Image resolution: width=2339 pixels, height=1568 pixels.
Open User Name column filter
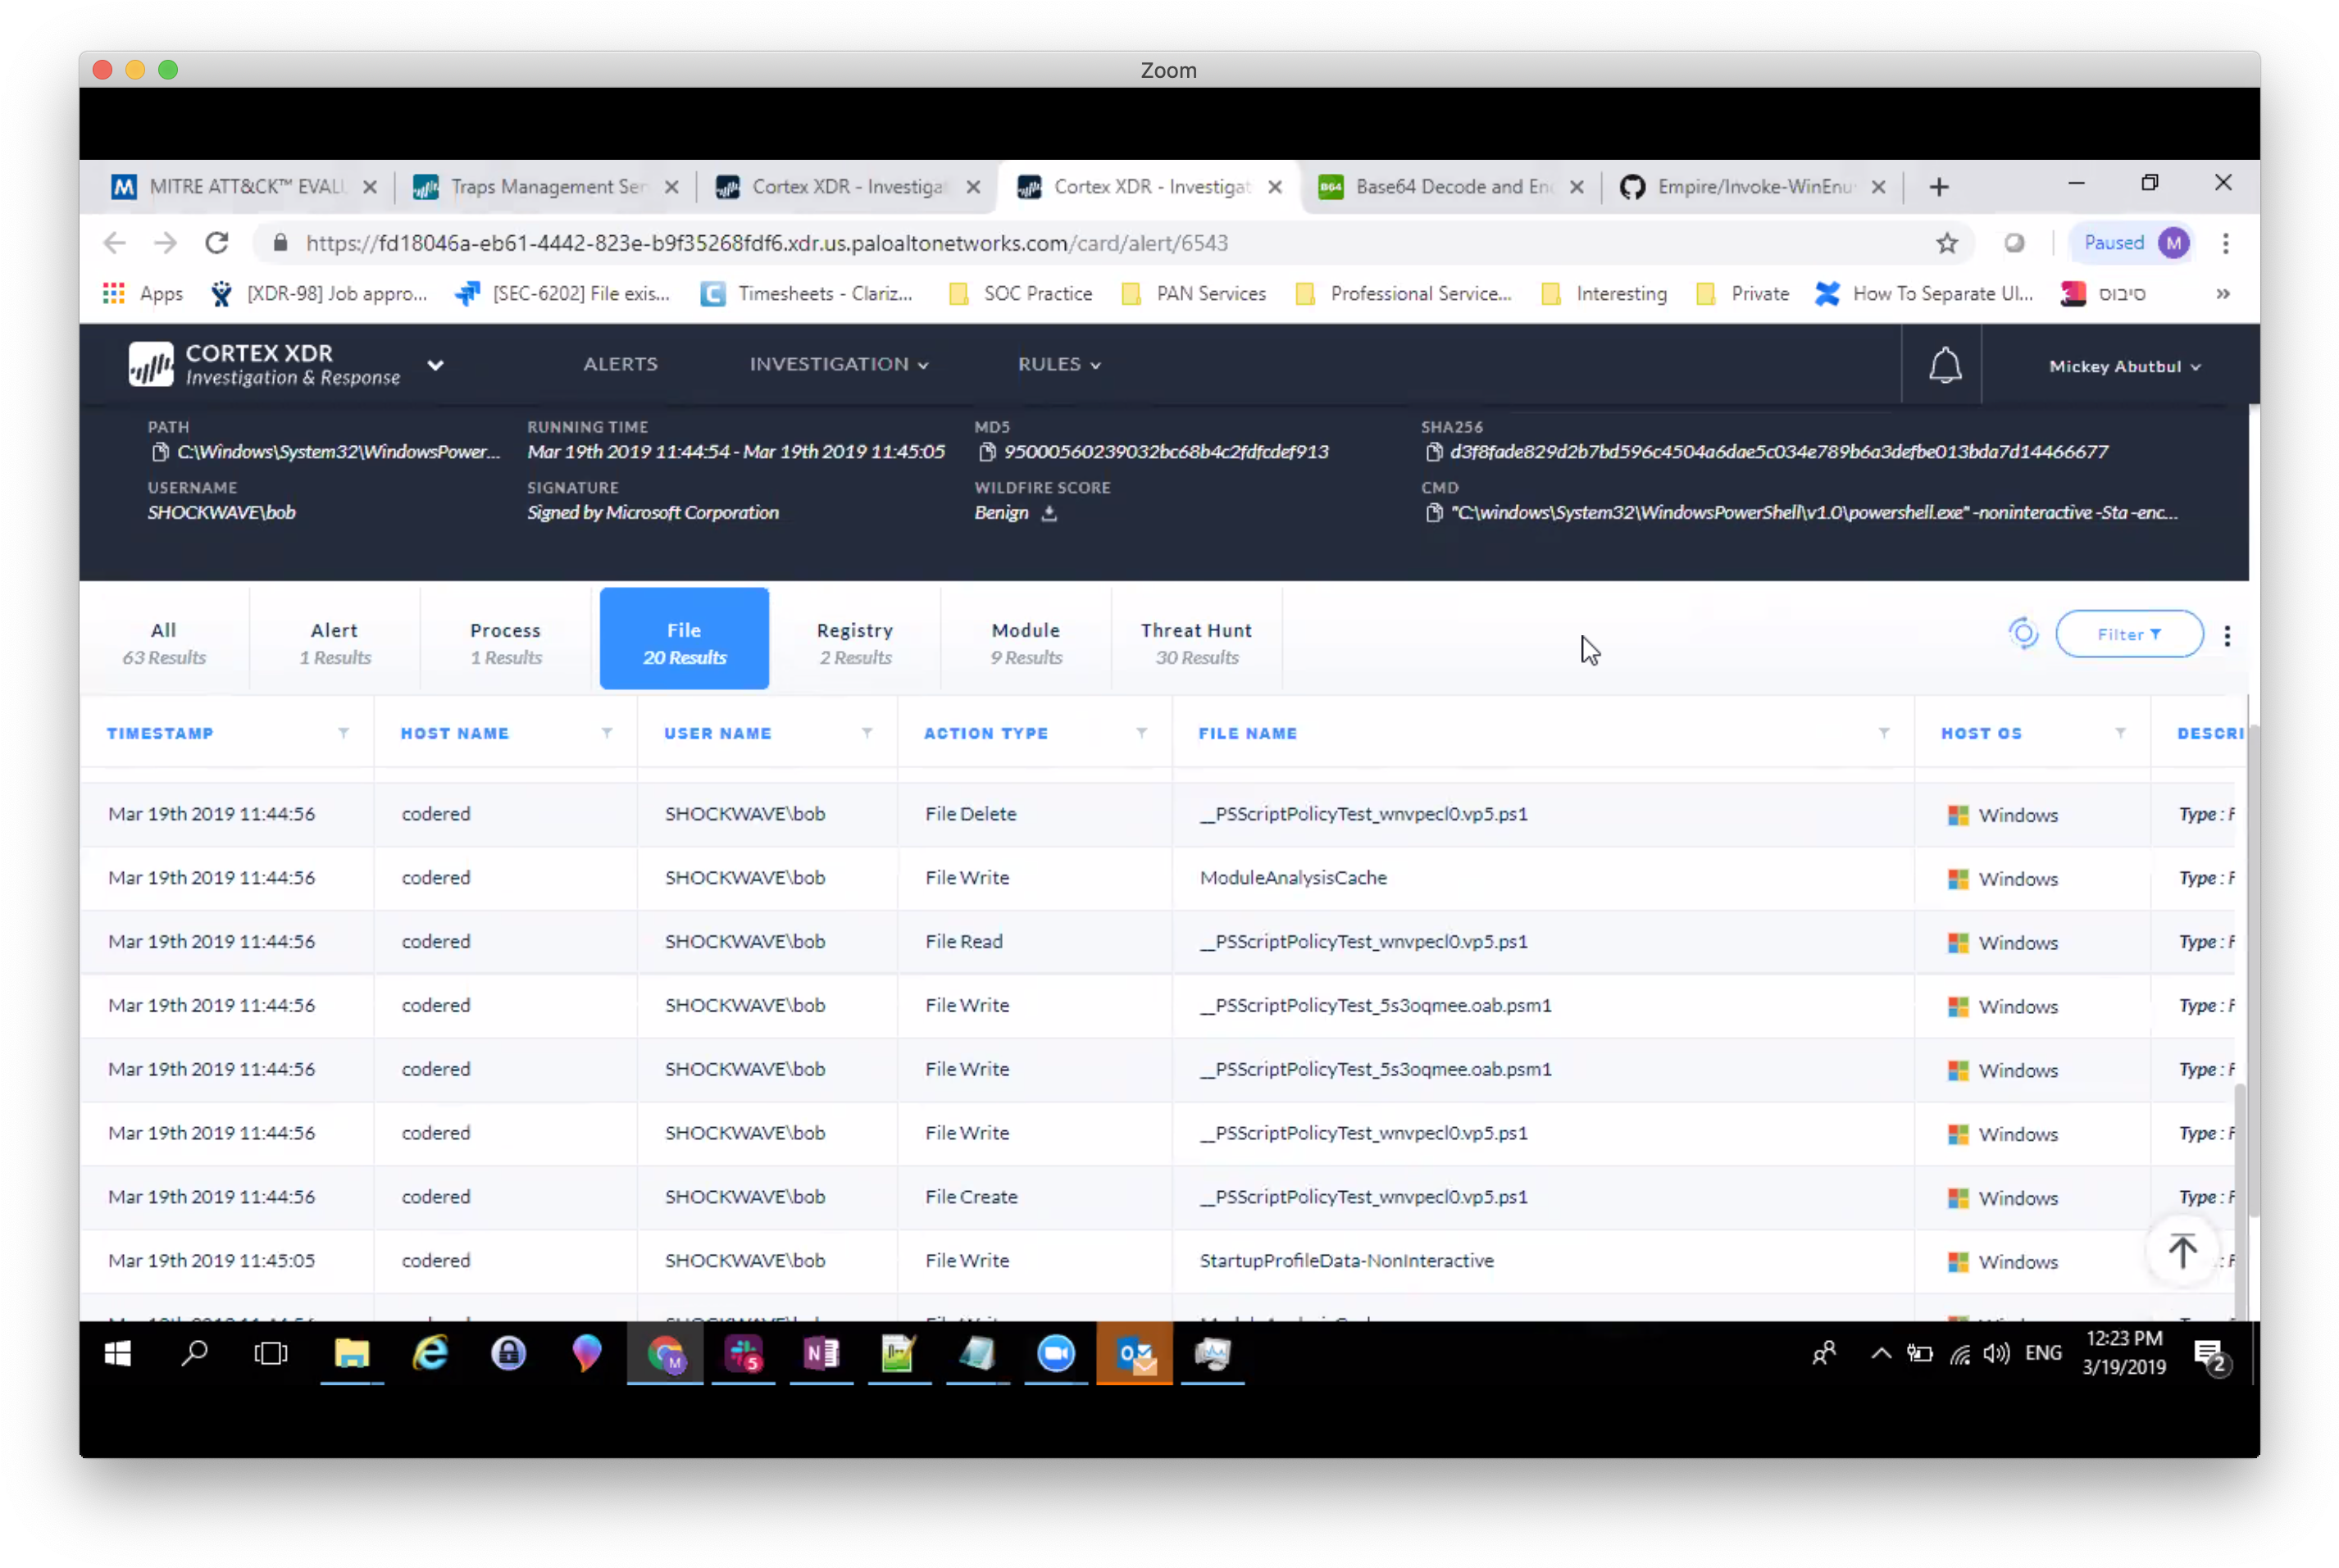pos(867,733)
